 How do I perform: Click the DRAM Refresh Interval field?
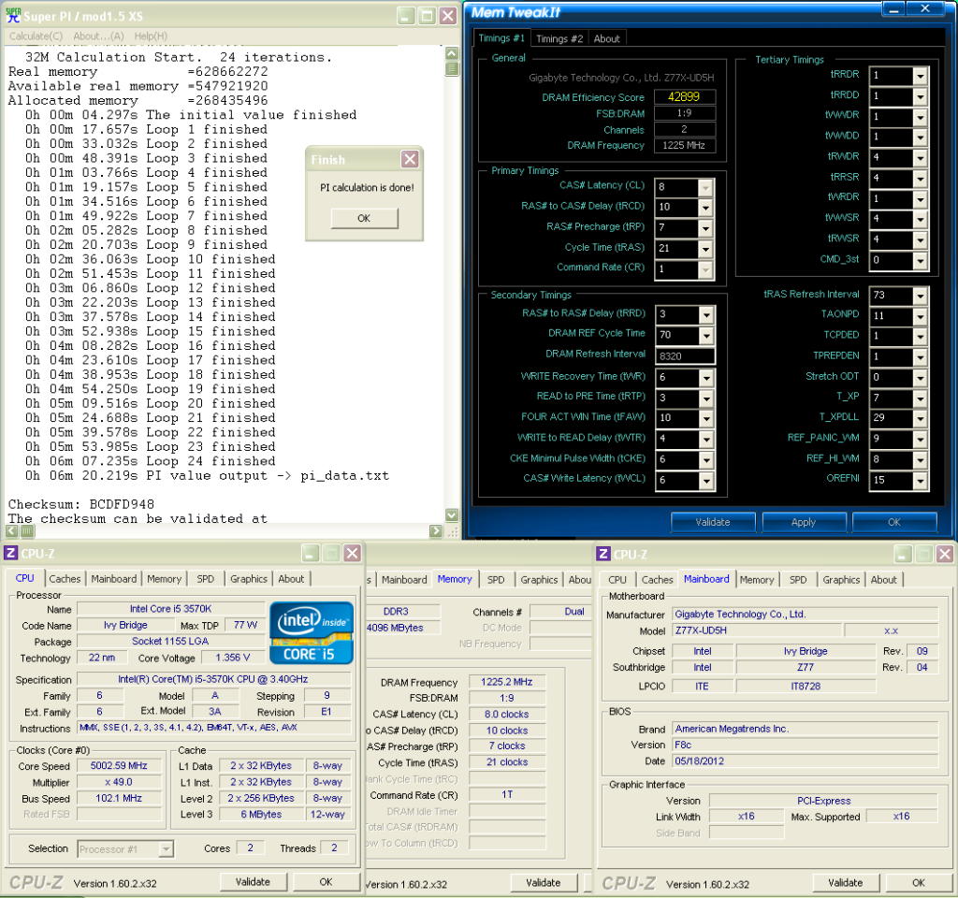[x=685, y=355]
